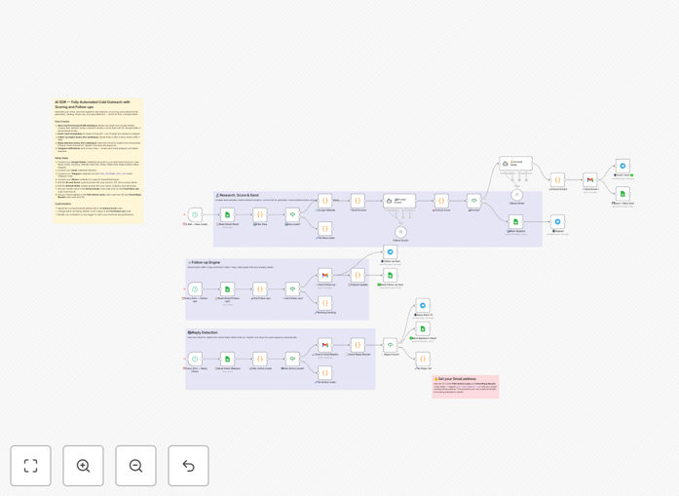The width and height of the screenshot is (679, 496).
Task: Open the Every 2hrs Follow-ups schedule trigger
Action: tap(195, 289)
